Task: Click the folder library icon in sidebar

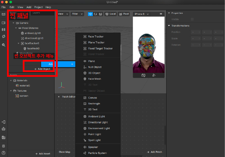Action: 4,138
